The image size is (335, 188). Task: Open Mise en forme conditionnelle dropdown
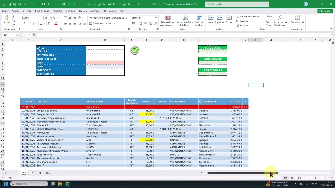pyautogui.click(x=168, y=21)
